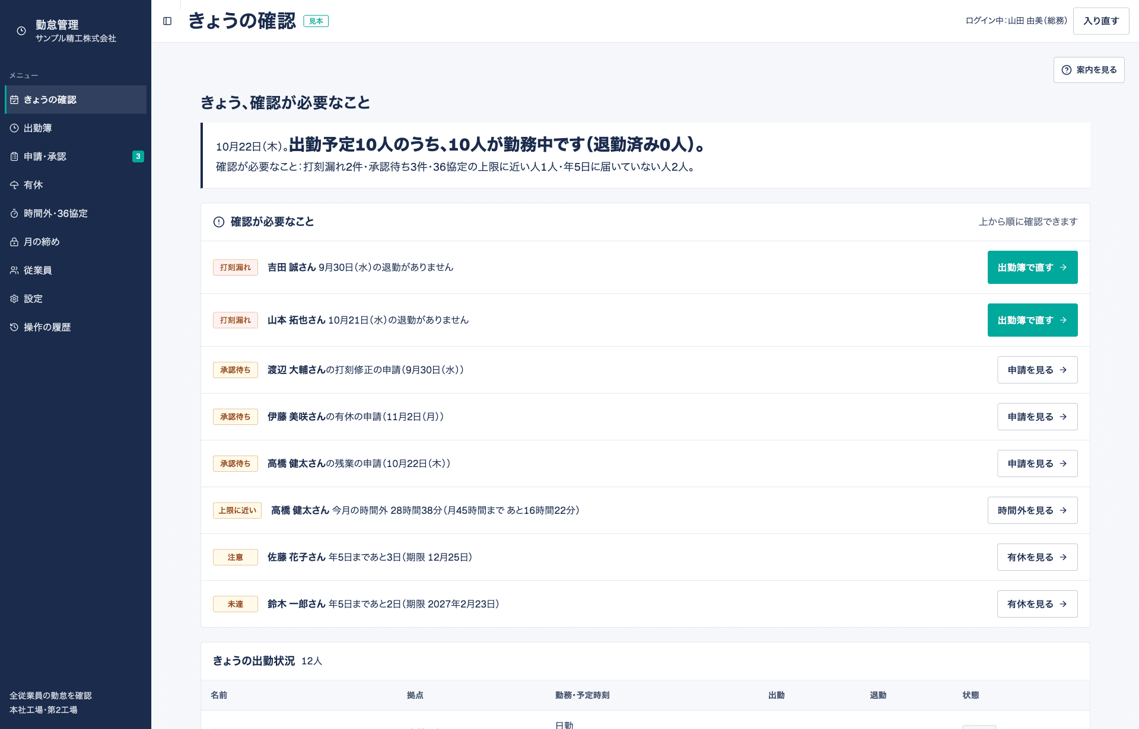Viewport: 1139px width, 729px height.
Task: Open the 案内を見る guide button
Action: [1089, 70]
